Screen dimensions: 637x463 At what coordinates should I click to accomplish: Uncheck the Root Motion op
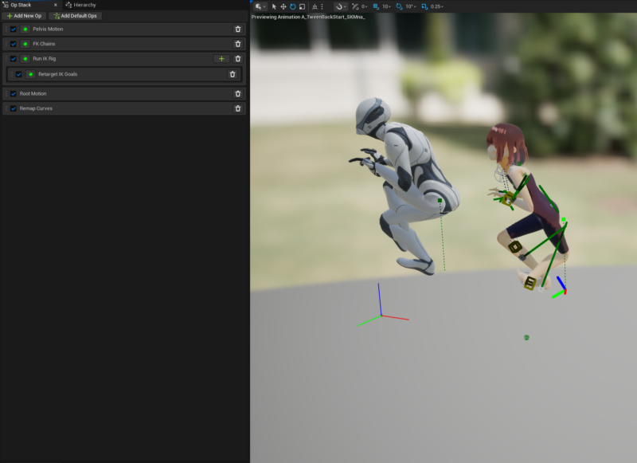coord(14,93)
